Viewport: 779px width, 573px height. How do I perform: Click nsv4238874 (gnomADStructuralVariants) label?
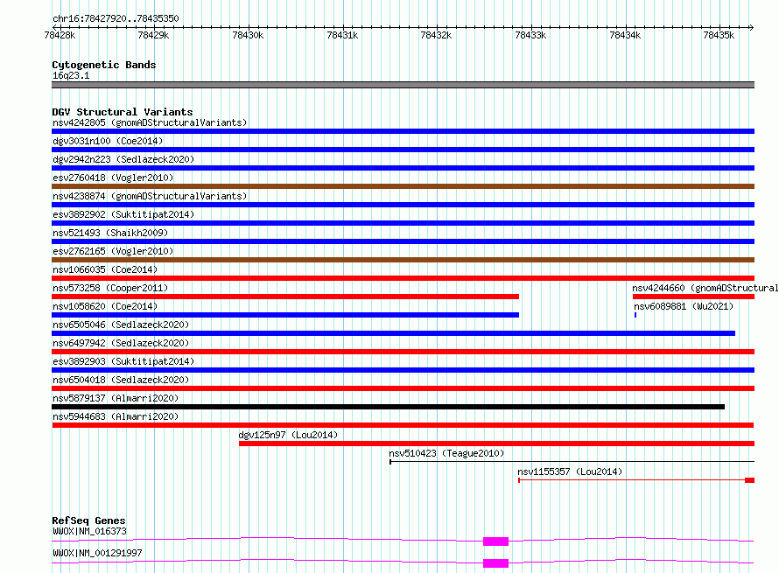[x=150, y=196]
